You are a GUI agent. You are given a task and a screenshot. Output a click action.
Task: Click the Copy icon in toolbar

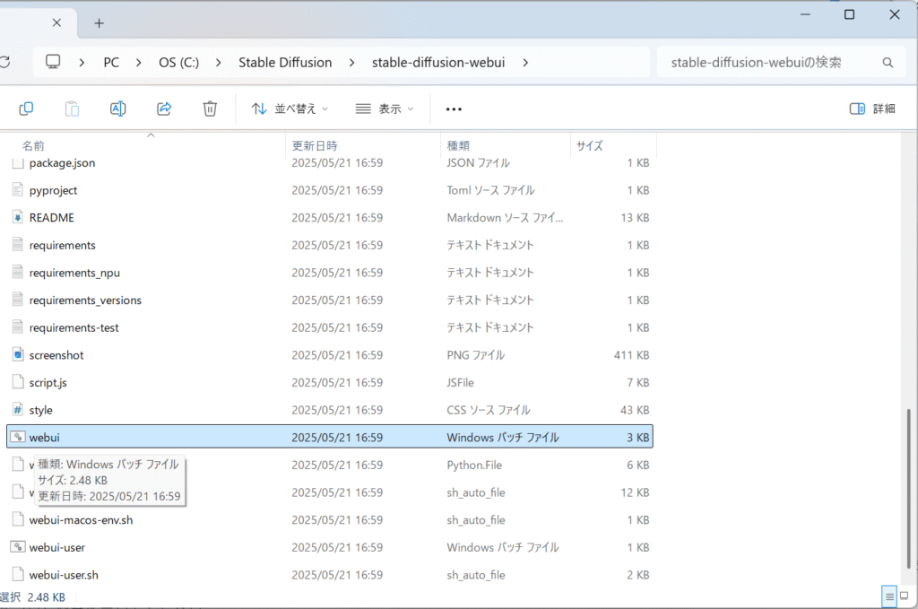pos(26,109)
